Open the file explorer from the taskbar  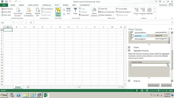pos(26,95)
